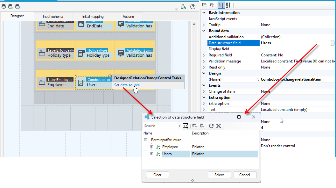The image size is (336, 188).
Task: Switch to the Actions tab
Action: 128,17
